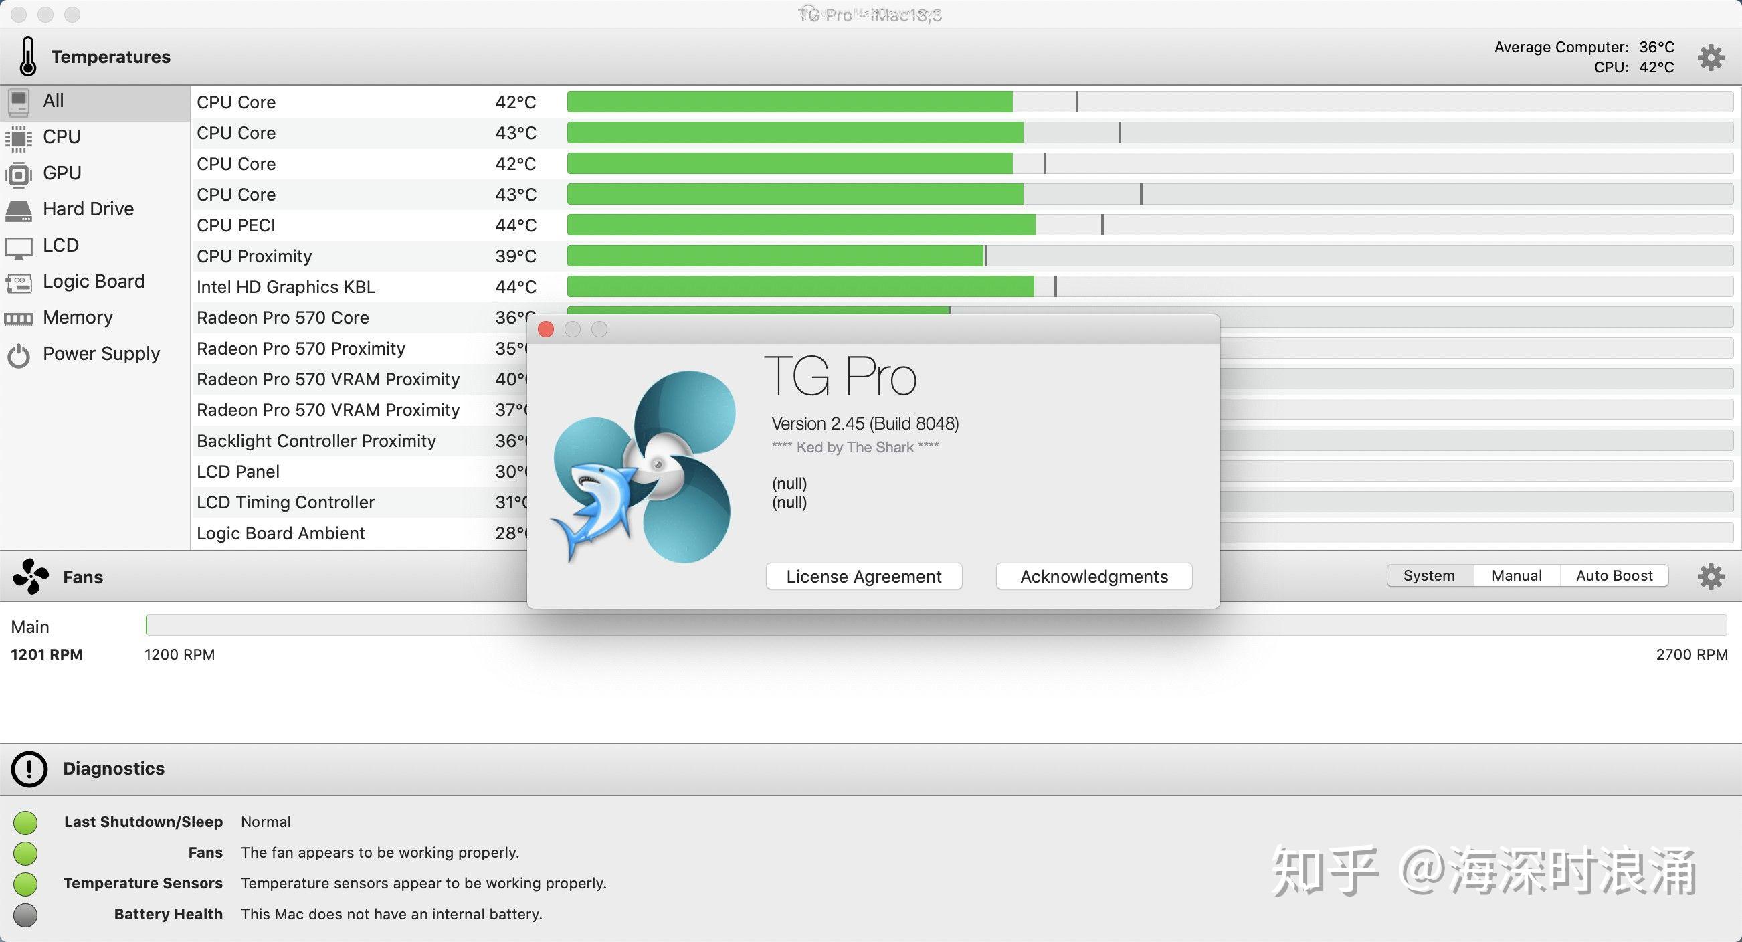Choose Power Supply sidebar icon
Viewport: 1742px width, 942px height.
point(19,355)
